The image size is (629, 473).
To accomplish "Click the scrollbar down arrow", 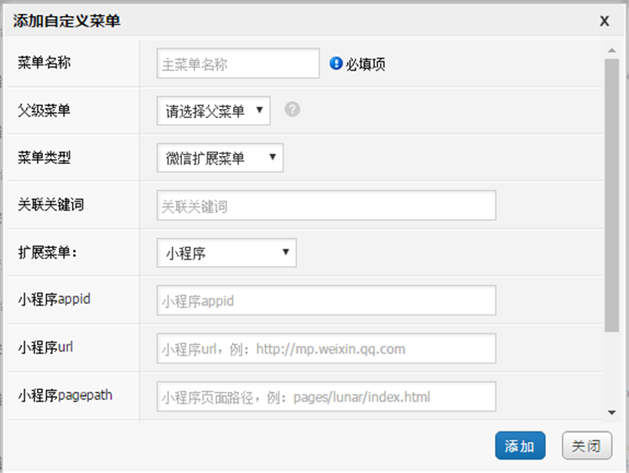I will (x=611, y=412).
